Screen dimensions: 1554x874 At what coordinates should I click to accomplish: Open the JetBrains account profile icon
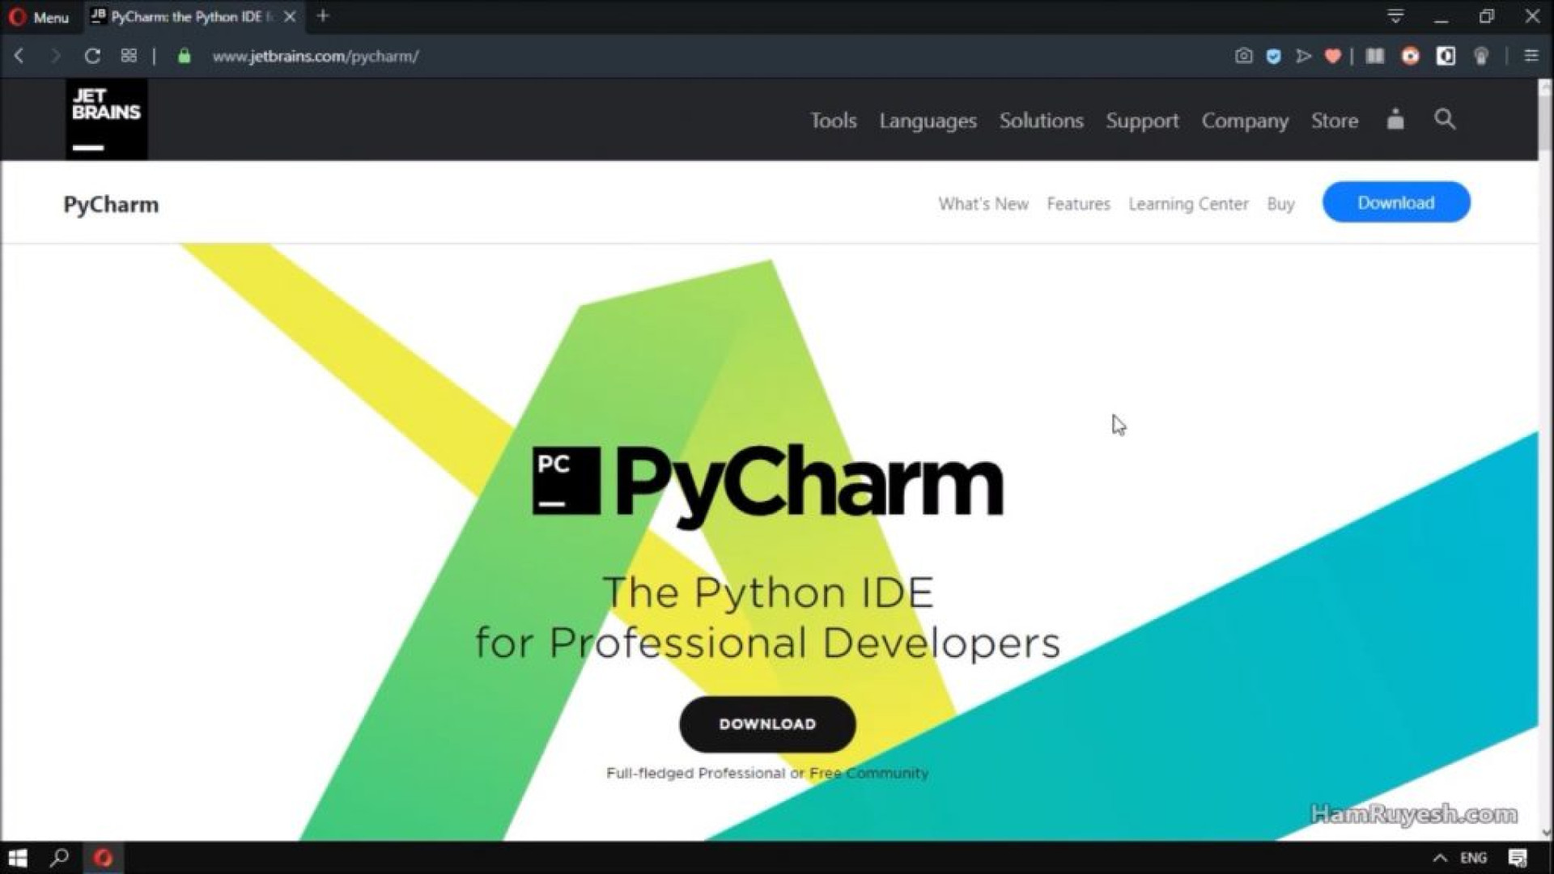click(x=1395, y=120)
